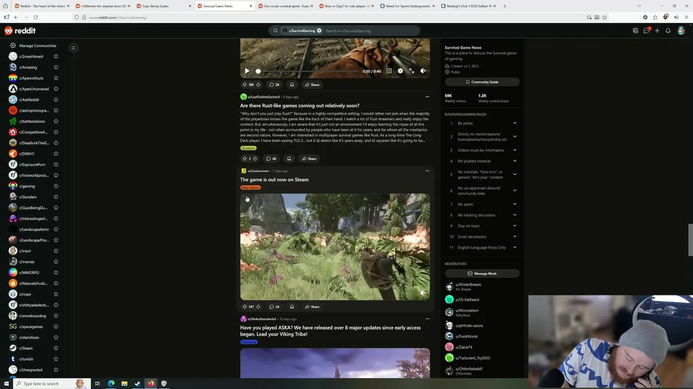Filter by the 'Question' flair tag
The width and height of the screenshot is (693, 389).
pyautogui.click(x=248, y=148)
